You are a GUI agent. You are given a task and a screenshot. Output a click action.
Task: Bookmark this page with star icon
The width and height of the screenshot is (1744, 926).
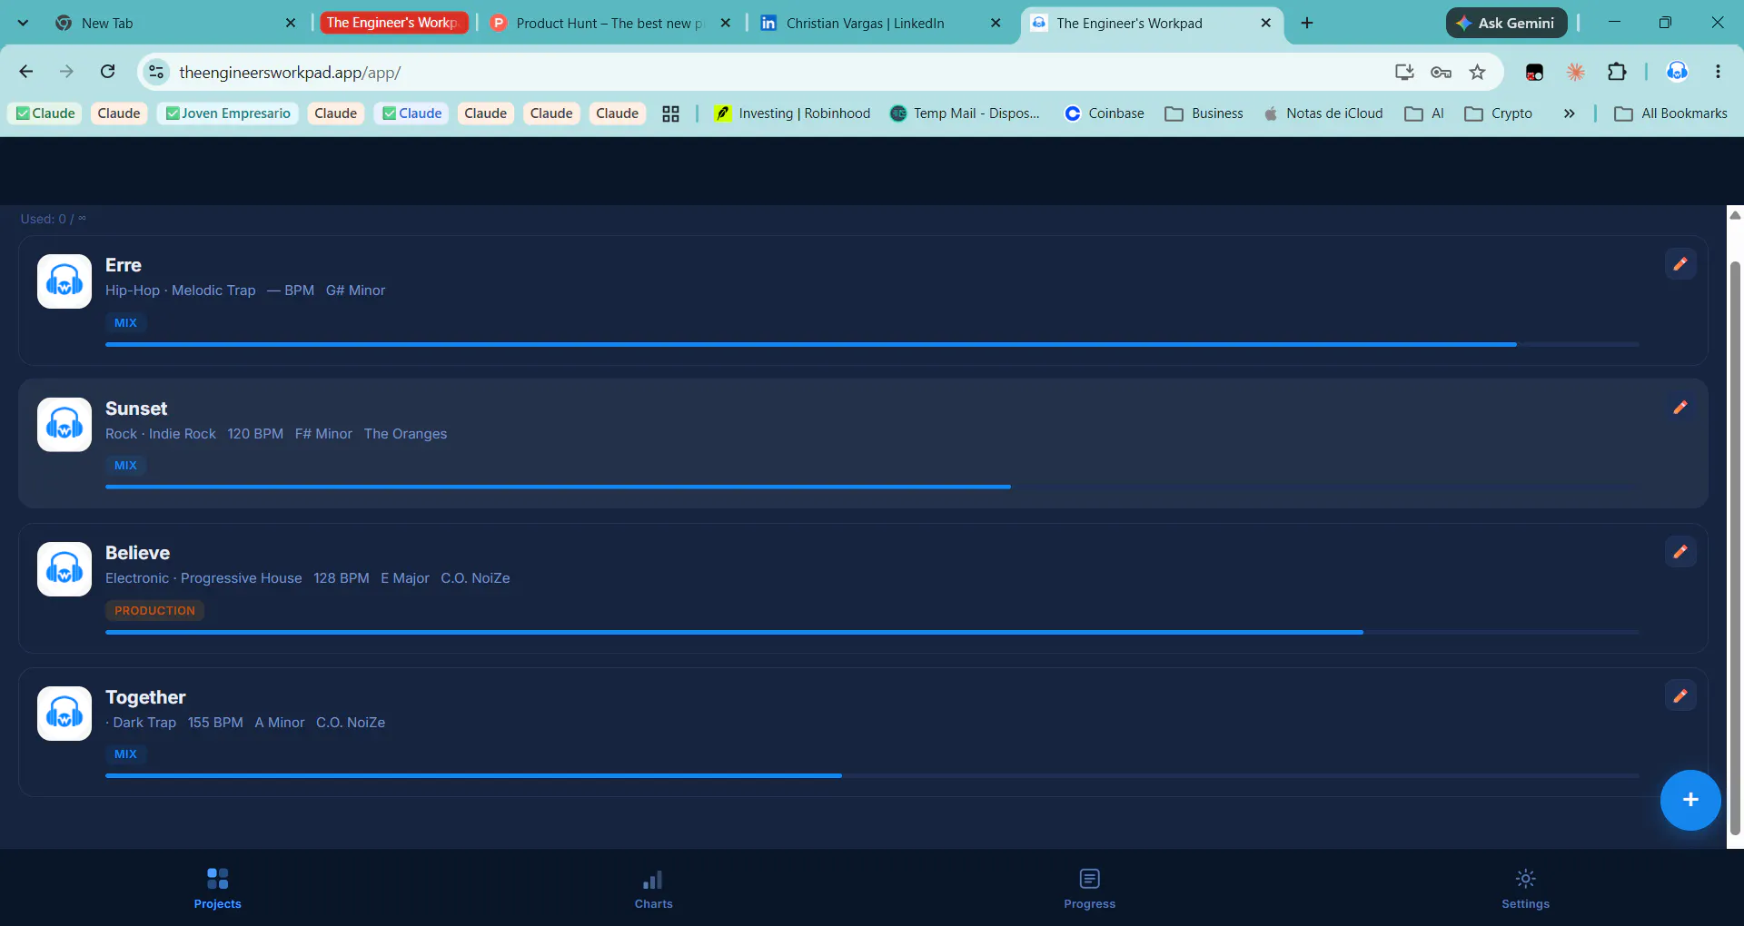click(1478, 72)
